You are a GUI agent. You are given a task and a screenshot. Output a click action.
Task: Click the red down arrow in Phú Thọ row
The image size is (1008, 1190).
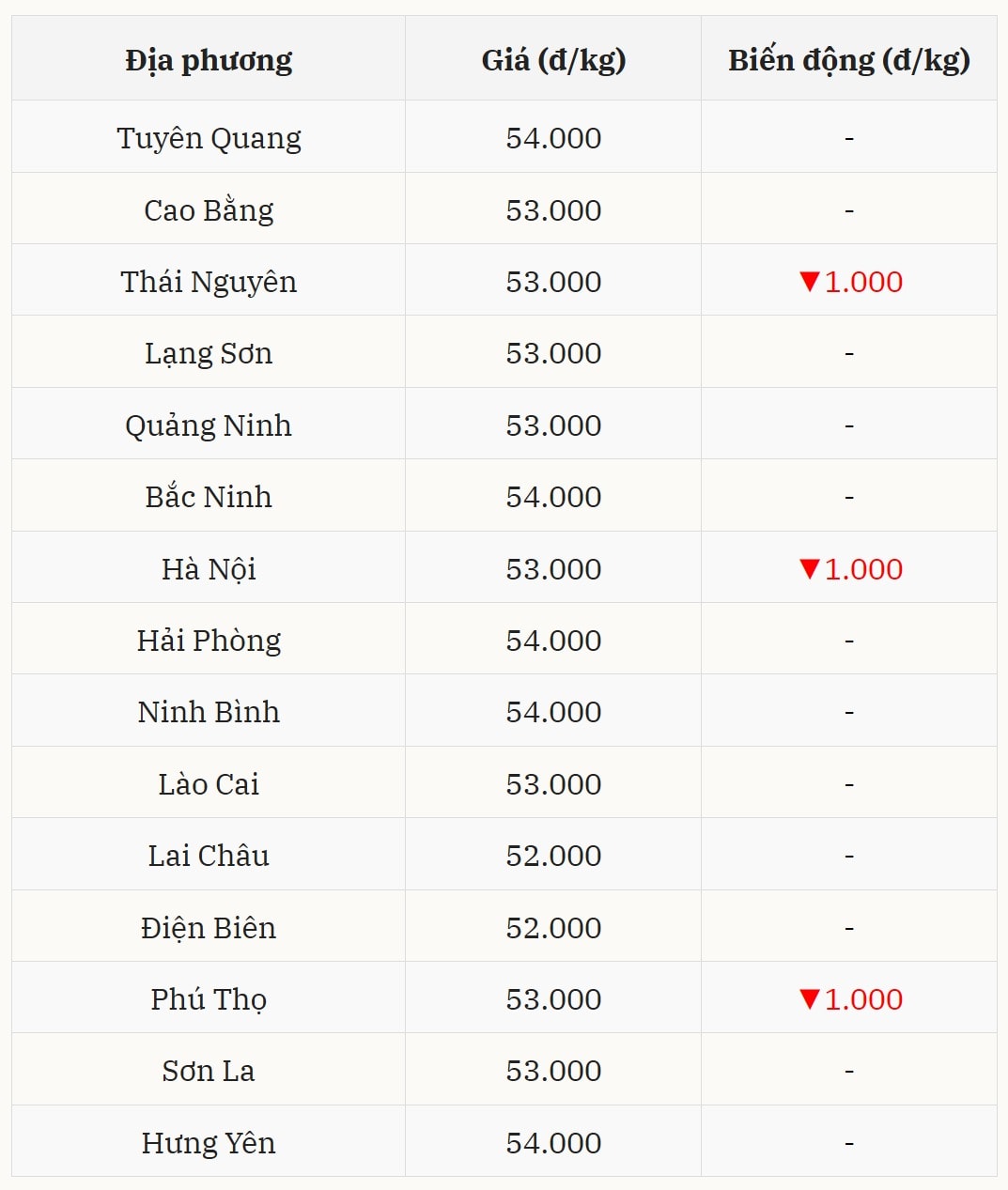click(x=810, y=999)
